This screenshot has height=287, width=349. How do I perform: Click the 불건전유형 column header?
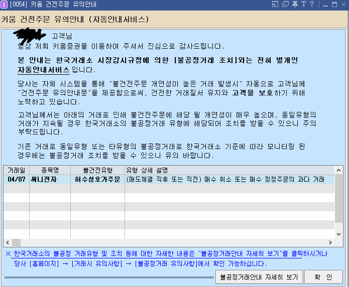point(97,170)
